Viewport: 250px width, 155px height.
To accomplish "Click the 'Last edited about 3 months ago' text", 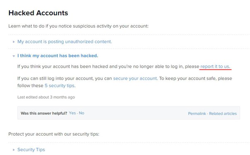I will point(46,97).
